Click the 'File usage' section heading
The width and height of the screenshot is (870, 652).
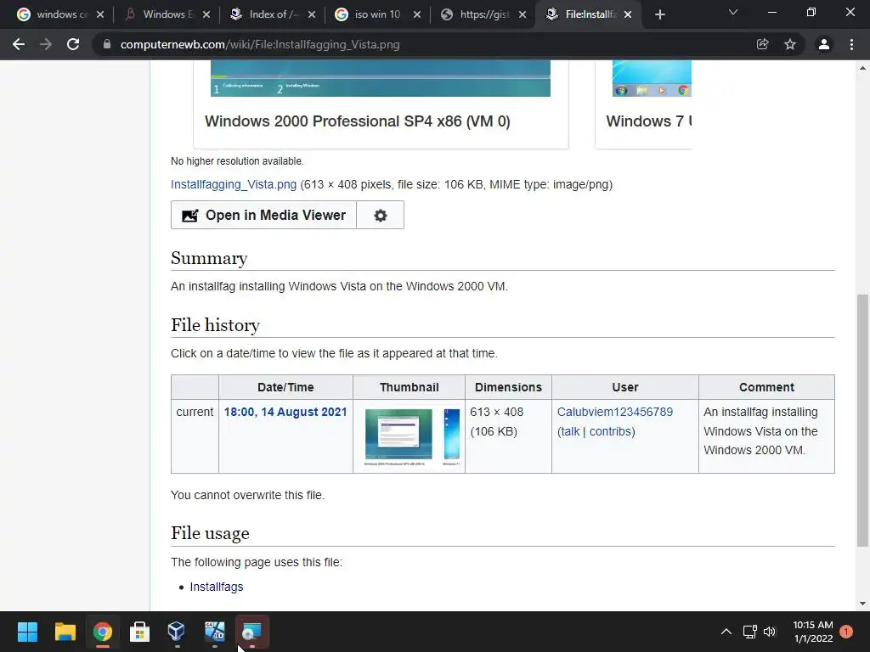pos(211,533)
